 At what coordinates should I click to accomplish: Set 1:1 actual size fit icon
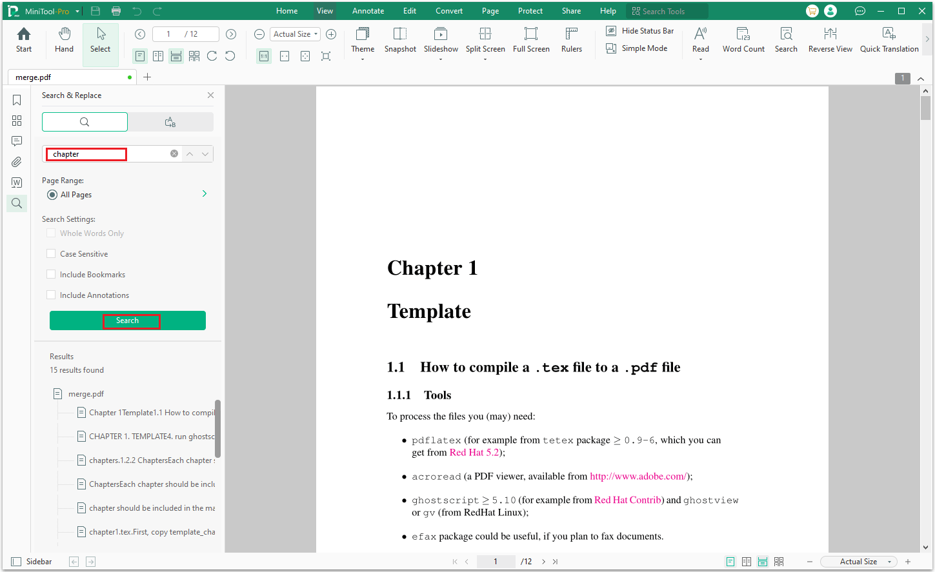[264, 56]
